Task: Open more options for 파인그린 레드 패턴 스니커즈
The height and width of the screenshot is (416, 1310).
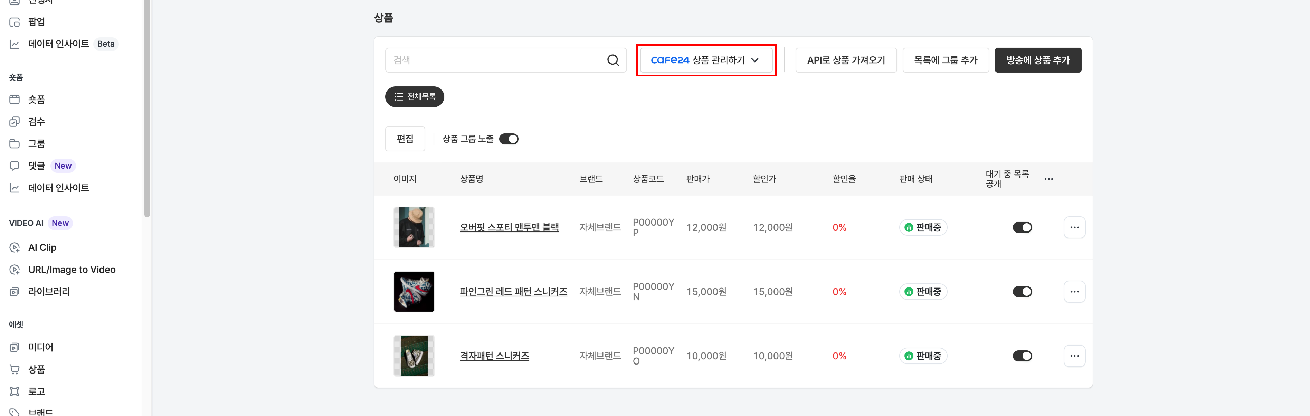Action: [1074, 292]
